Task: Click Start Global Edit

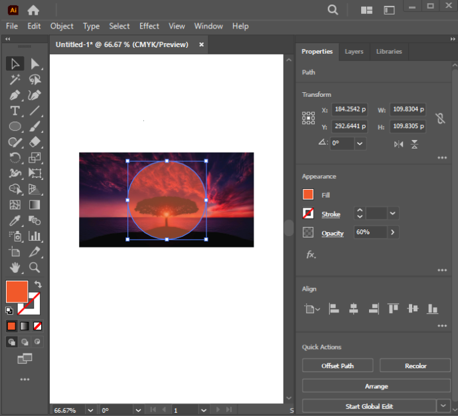Action: point(369,406)
